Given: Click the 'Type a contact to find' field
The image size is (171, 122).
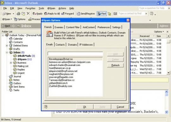Looking at the screenshot, I should click(131, 14).
